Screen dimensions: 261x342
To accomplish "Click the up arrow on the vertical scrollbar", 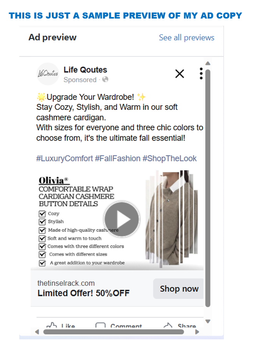I will click(208, 63).
